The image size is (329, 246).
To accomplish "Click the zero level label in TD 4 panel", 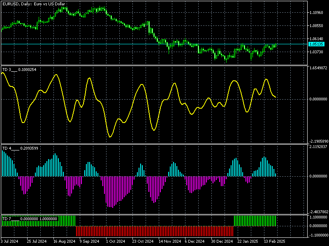I will 318,176.
